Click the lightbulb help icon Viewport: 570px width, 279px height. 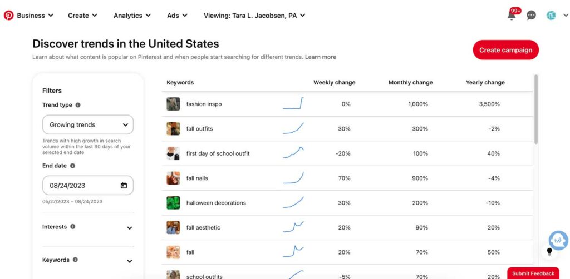549,251
